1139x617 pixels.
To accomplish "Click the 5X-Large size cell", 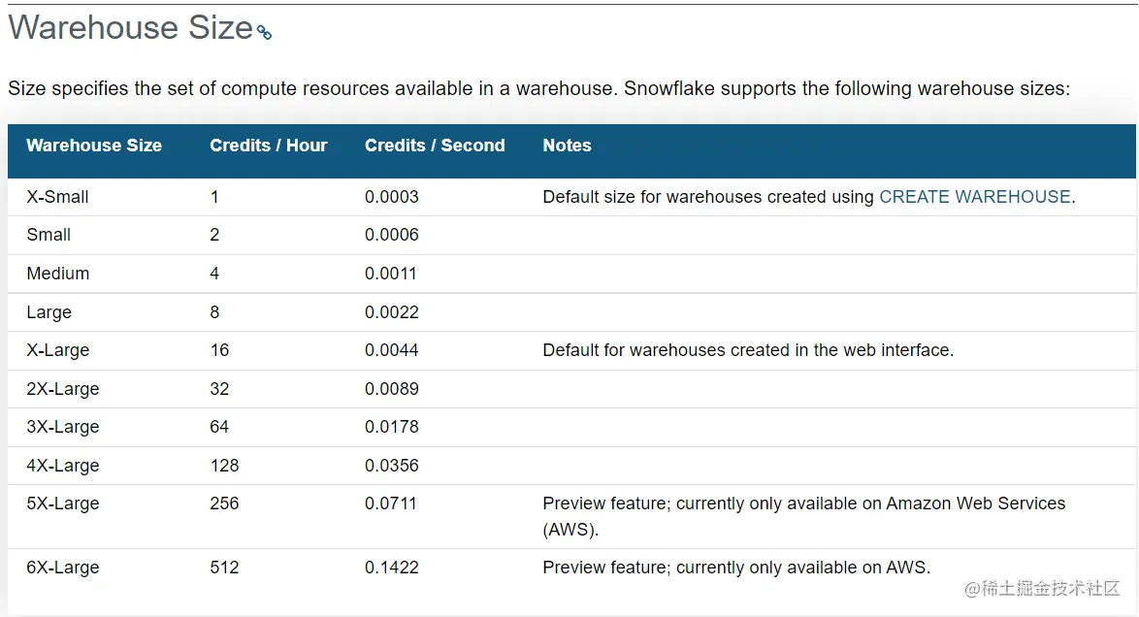I will [x=63, y=503].
